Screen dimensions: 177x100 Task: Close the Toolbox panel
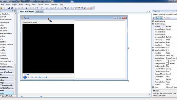click(15, 11)
